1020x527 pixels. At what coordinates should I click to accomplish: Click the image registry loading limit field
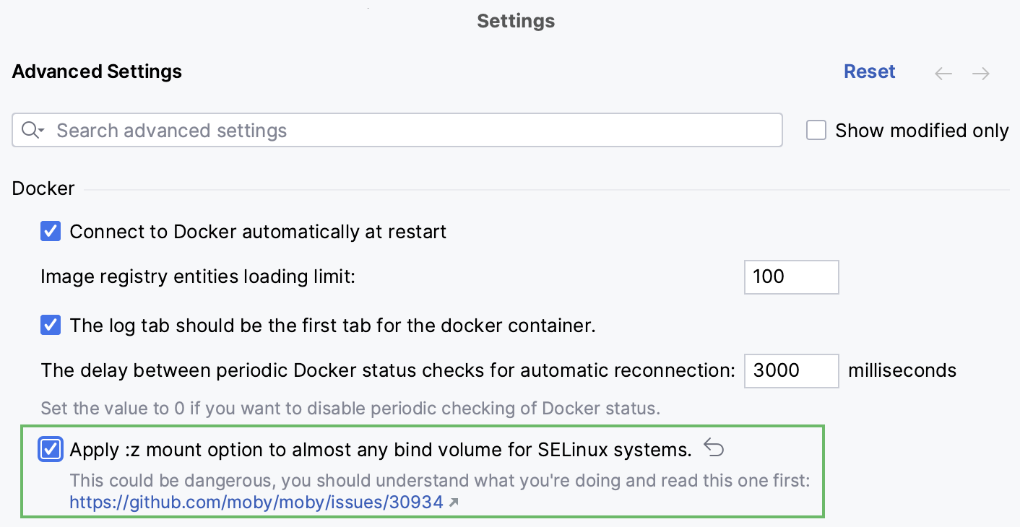791,277
